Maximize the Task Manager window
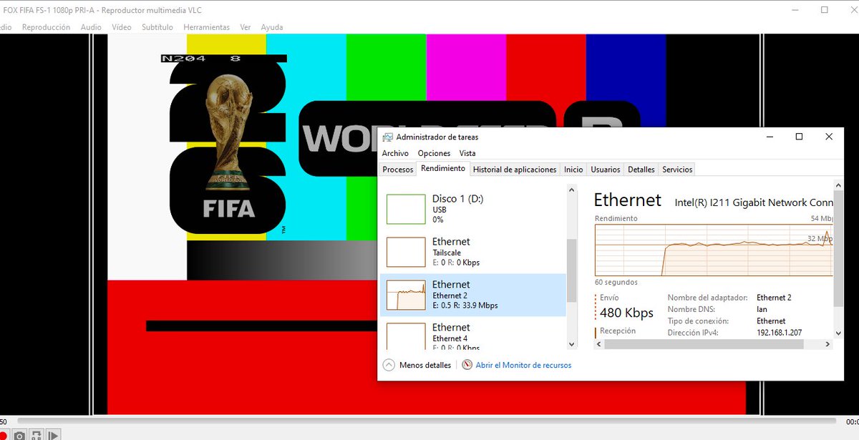 pos(800,137)
